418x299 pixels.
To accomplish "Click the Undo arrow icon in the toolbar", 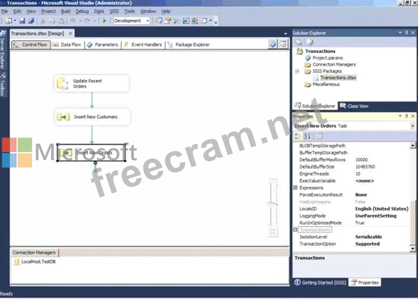I will [72, 21].
